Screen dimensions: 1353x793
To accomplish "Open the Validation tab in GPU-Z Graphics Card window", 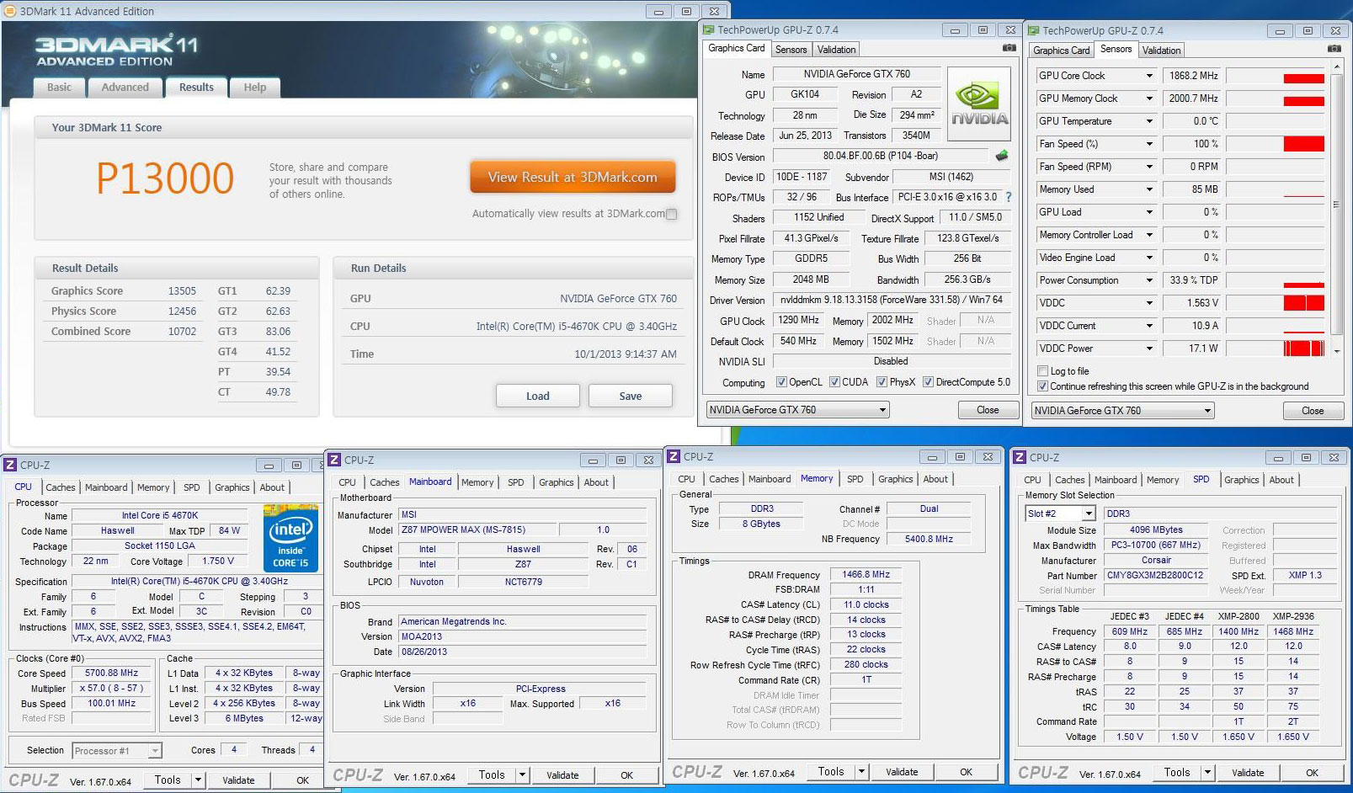I will click(836, 50).
